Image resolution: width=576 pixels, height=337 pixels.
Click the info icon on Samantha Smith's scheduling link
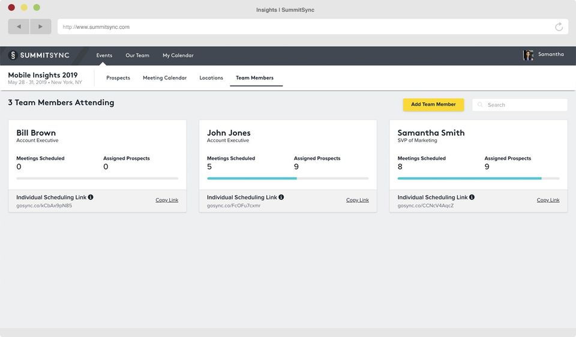tap(472, 197)
